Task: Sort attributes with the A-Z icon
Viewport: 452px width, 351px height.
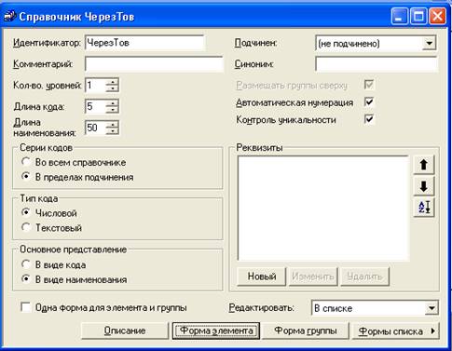Action: tap(424, 208)
